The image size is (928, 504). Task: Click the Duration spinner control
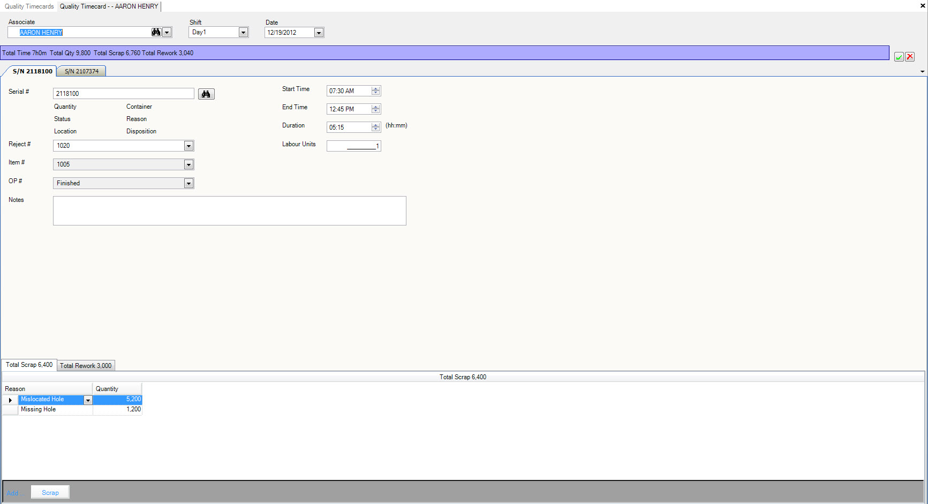point(376,127)
